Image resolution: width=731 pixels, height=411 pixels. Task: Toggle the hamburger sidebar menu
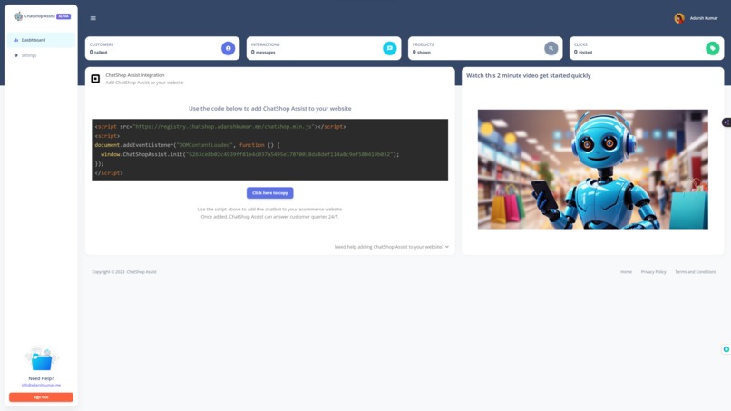point(93,18)
